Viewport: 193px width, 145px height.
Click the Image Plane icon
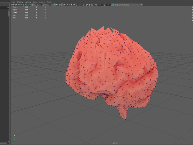pos(24,5)
